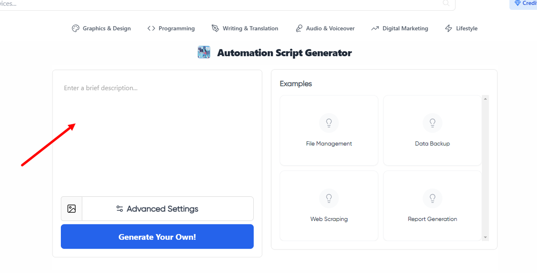Click the Lifestyle lightning bolt icon
Screen dimensions: 537x273
(448, 29)
